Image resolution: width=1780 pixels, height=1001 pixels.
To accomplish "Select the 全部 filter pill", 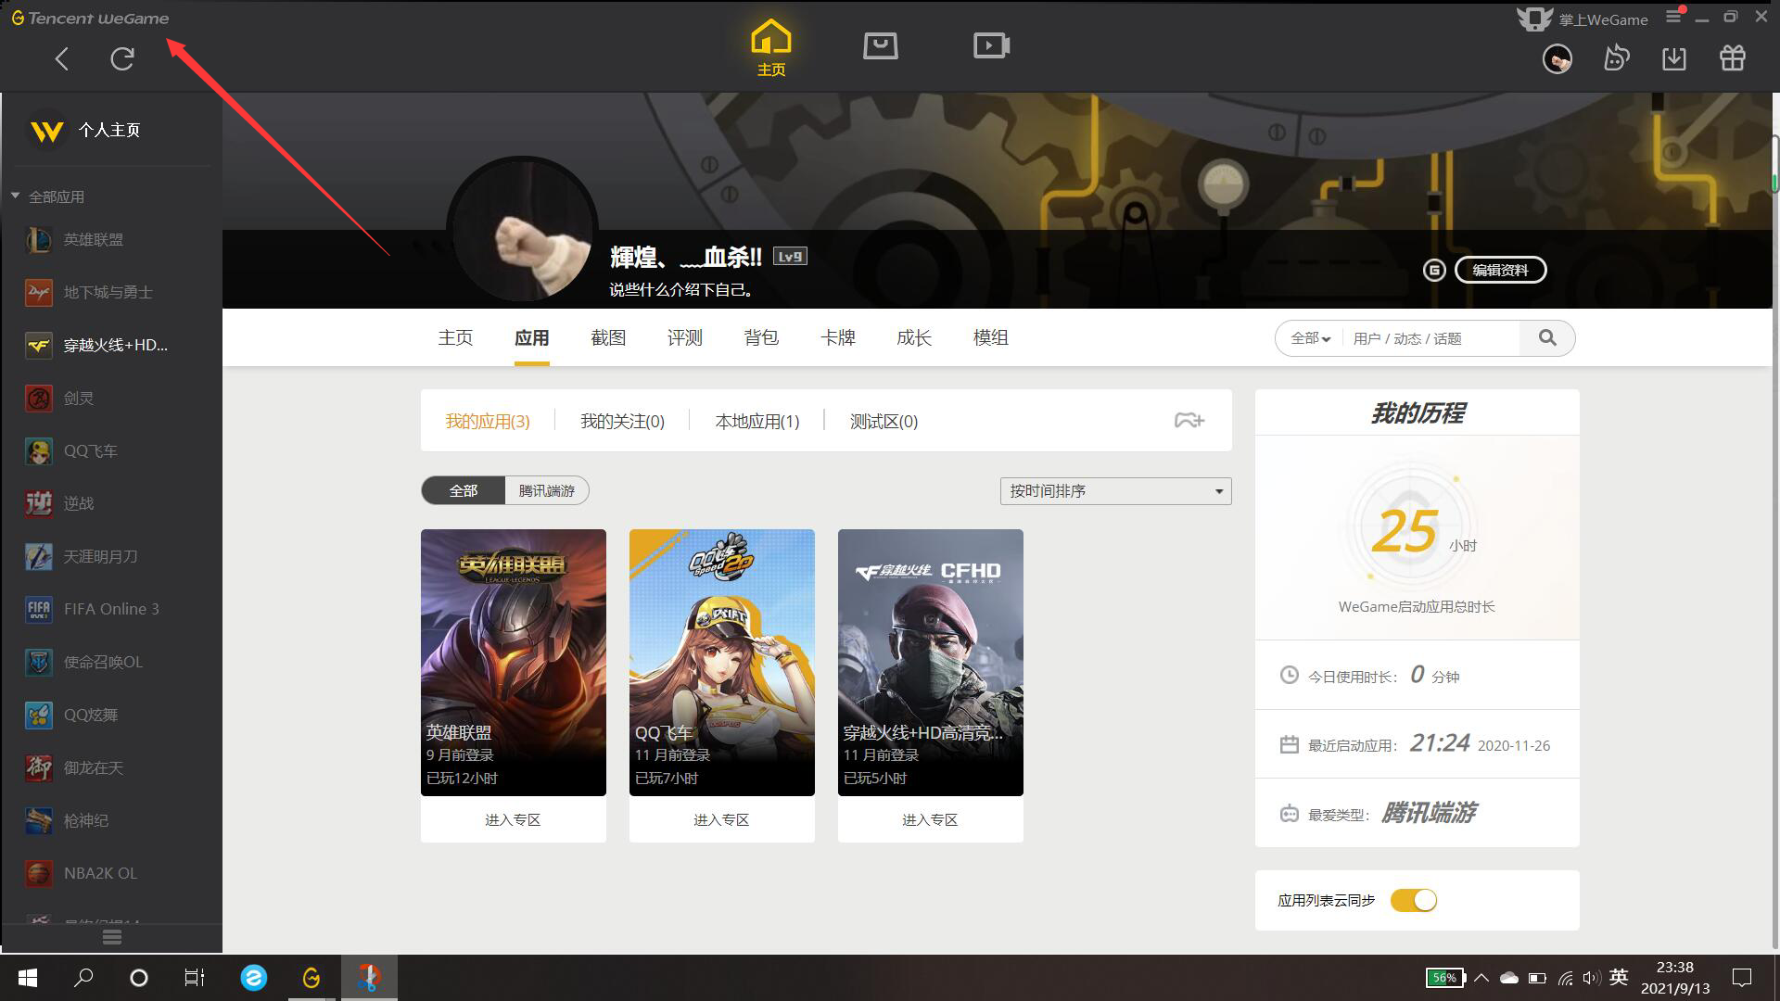I will pos(464,490).
